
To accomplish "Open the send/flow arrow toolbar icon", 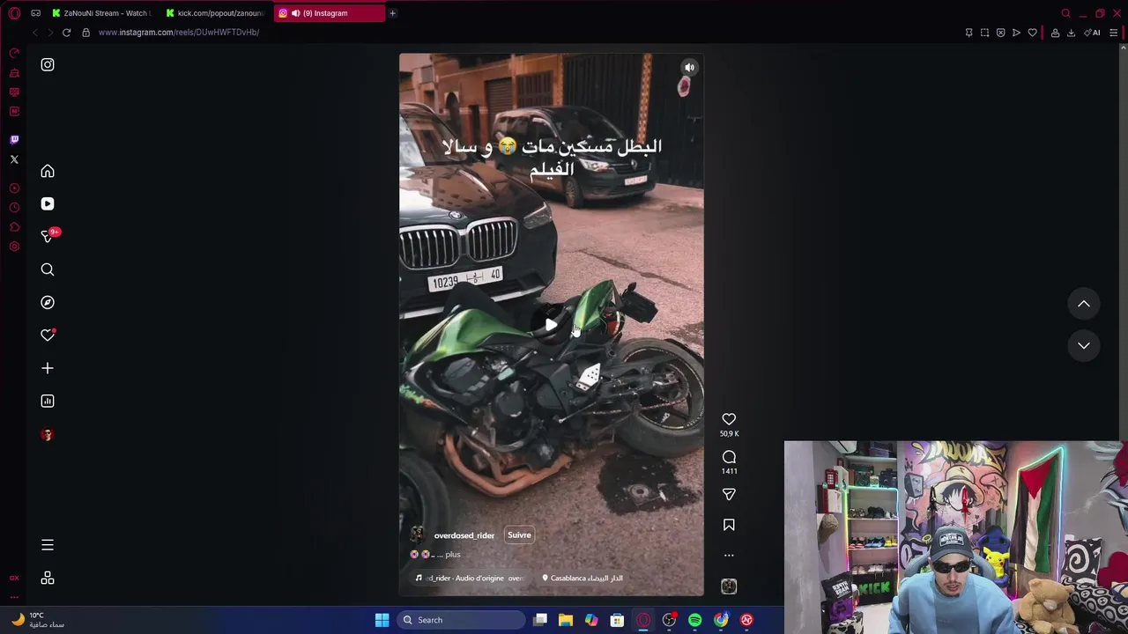I will pyautogui.click(x=1016, y=33).
